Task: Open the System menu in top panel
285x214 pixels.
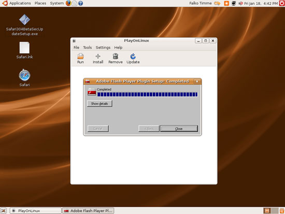Action: tap(56, 3)
